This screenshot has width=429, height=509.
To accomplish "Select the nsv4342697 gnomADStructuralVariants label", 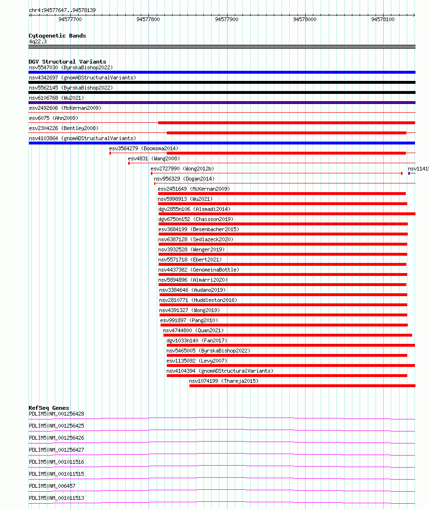I will [82, 78].
